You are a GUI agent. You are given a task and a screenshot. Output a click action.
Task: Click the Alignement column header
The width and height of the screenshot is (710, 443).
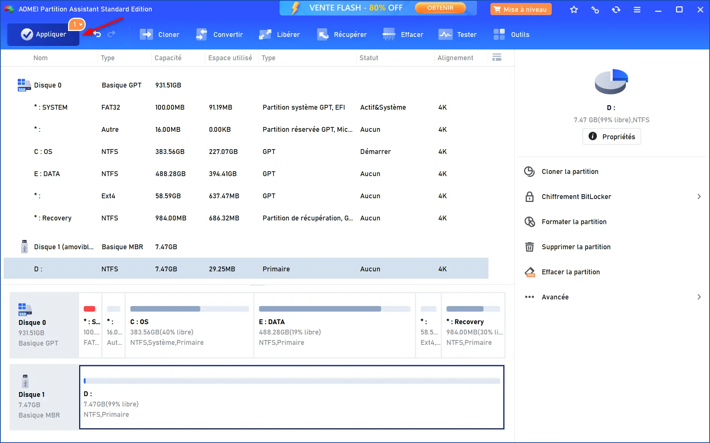tap(455, 58)
